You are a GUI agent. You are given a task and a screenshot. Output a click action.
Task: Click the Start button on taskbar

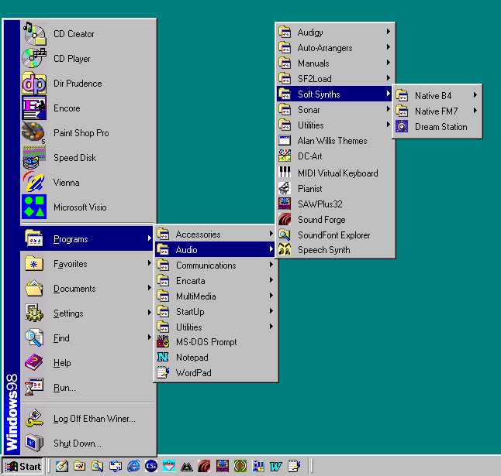click(x=23, y=466)
